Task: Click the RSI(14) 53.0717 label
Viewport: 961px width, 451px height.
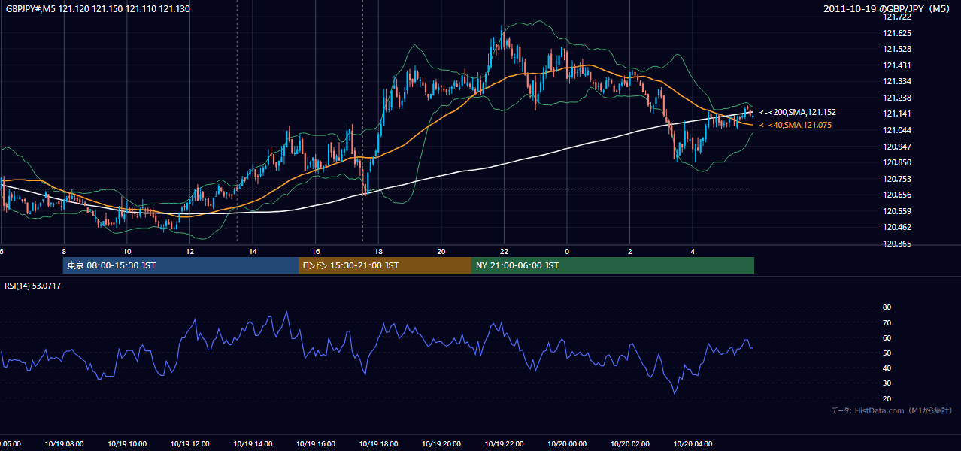Action: click(x=33, y=286)
